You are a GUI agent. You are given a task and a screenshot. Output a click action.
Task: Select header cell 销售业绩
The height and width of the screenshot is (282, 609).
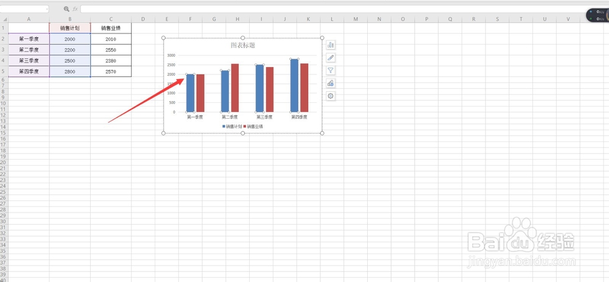coord(111,28)
